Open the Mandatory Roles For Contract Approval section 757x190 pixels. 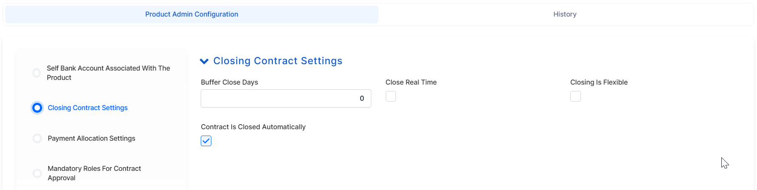(94, 173)
